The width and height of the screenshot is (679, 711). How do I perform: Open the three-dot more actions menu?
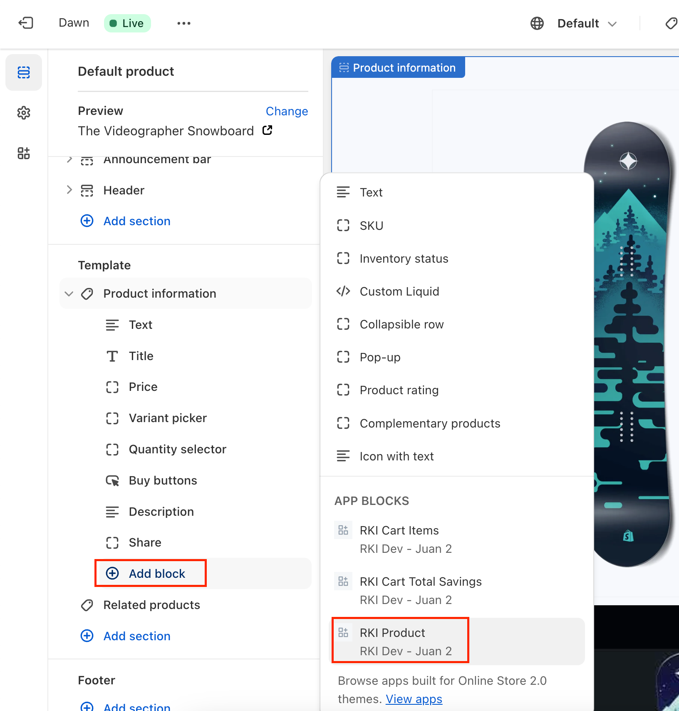coord(183,23)
